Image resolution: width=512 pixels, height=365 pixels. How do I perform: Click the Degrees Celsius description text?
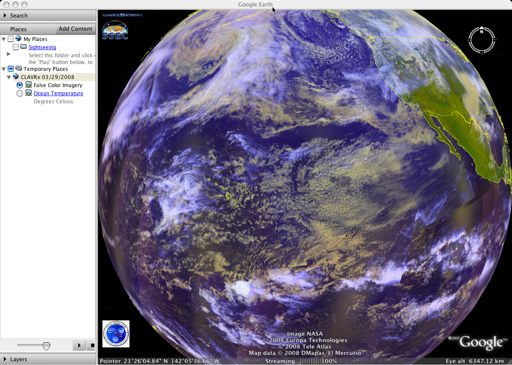pos(53,101)
